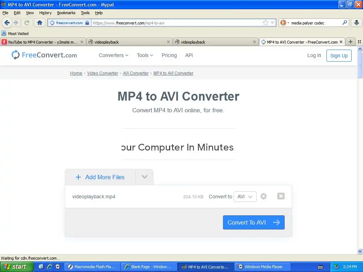363x272 pixels.
Task: Close the YouTube to MP4 Converter tab
Action: pyautogui.click(x=82, y=42)
